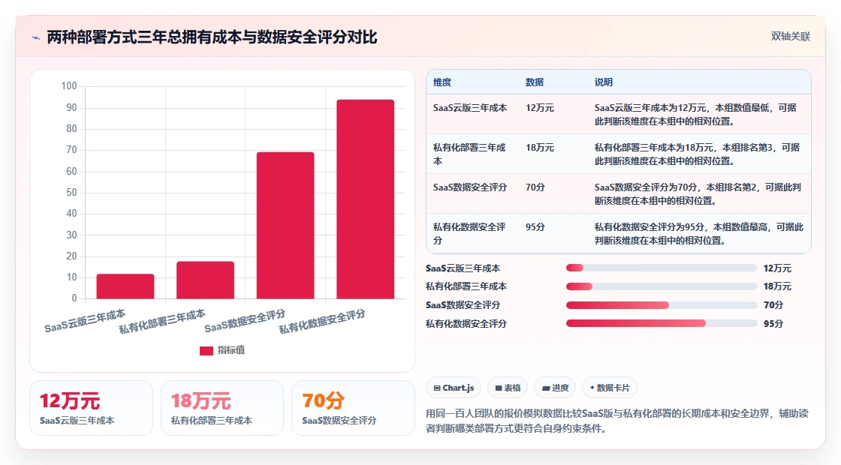Click the SaaS数据安全评分 progress bar
Screen dimensions: 841x465
(662, 305)
